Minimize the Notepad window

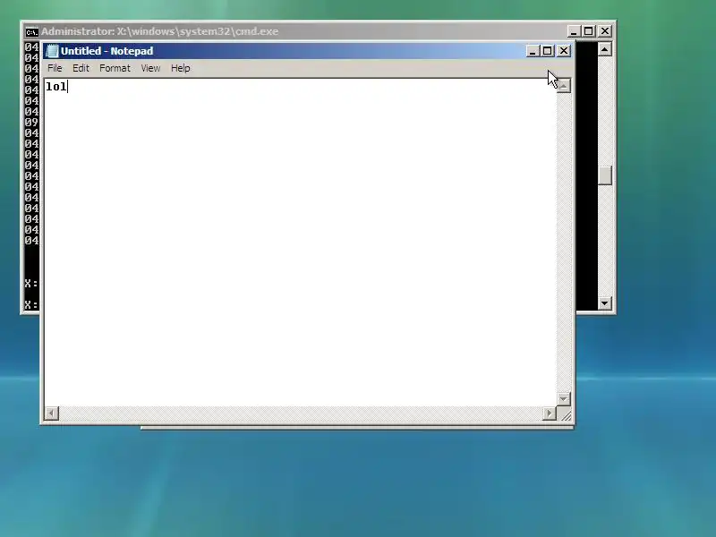click(532, 51)
